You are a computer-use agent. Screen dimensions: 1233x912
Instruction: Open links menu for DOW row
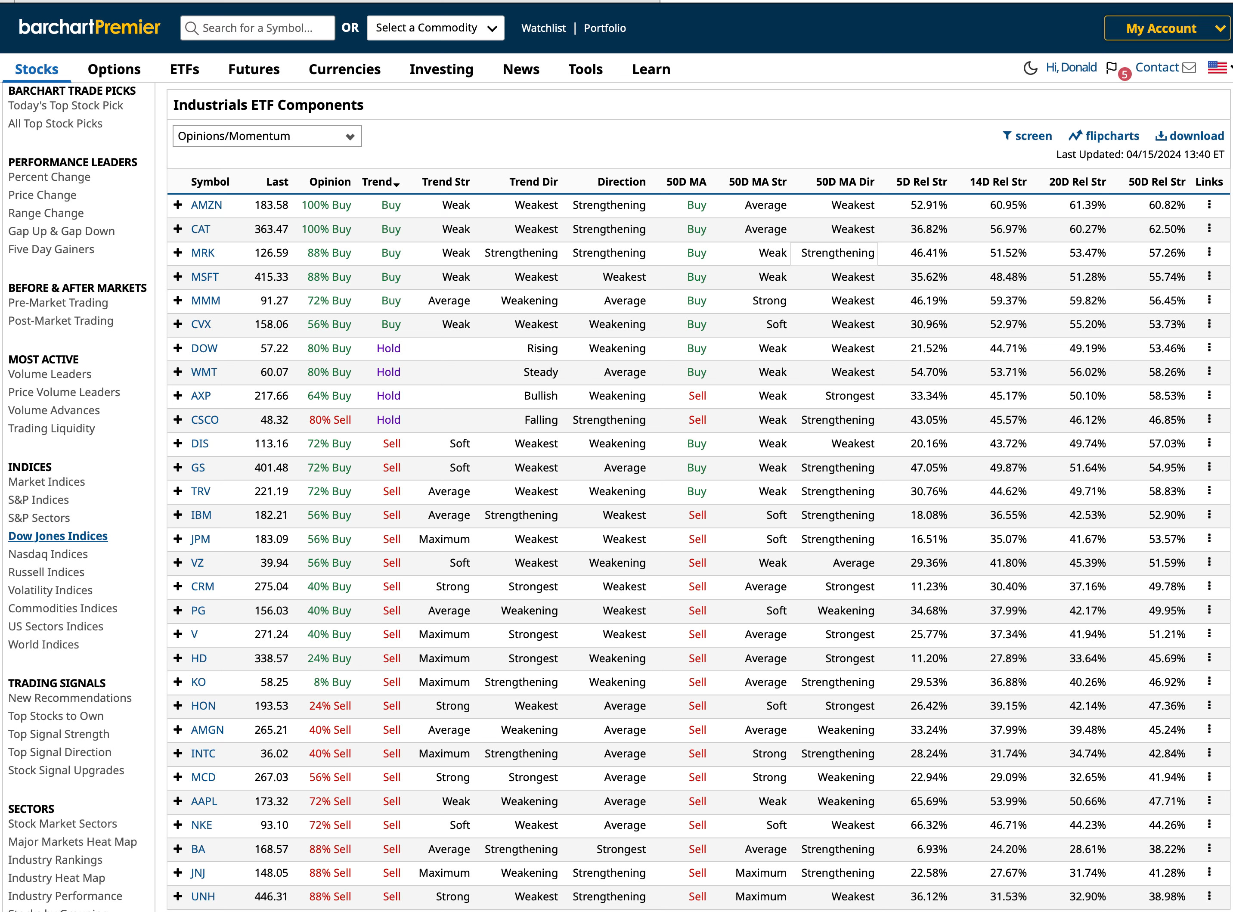point(1209,348)
